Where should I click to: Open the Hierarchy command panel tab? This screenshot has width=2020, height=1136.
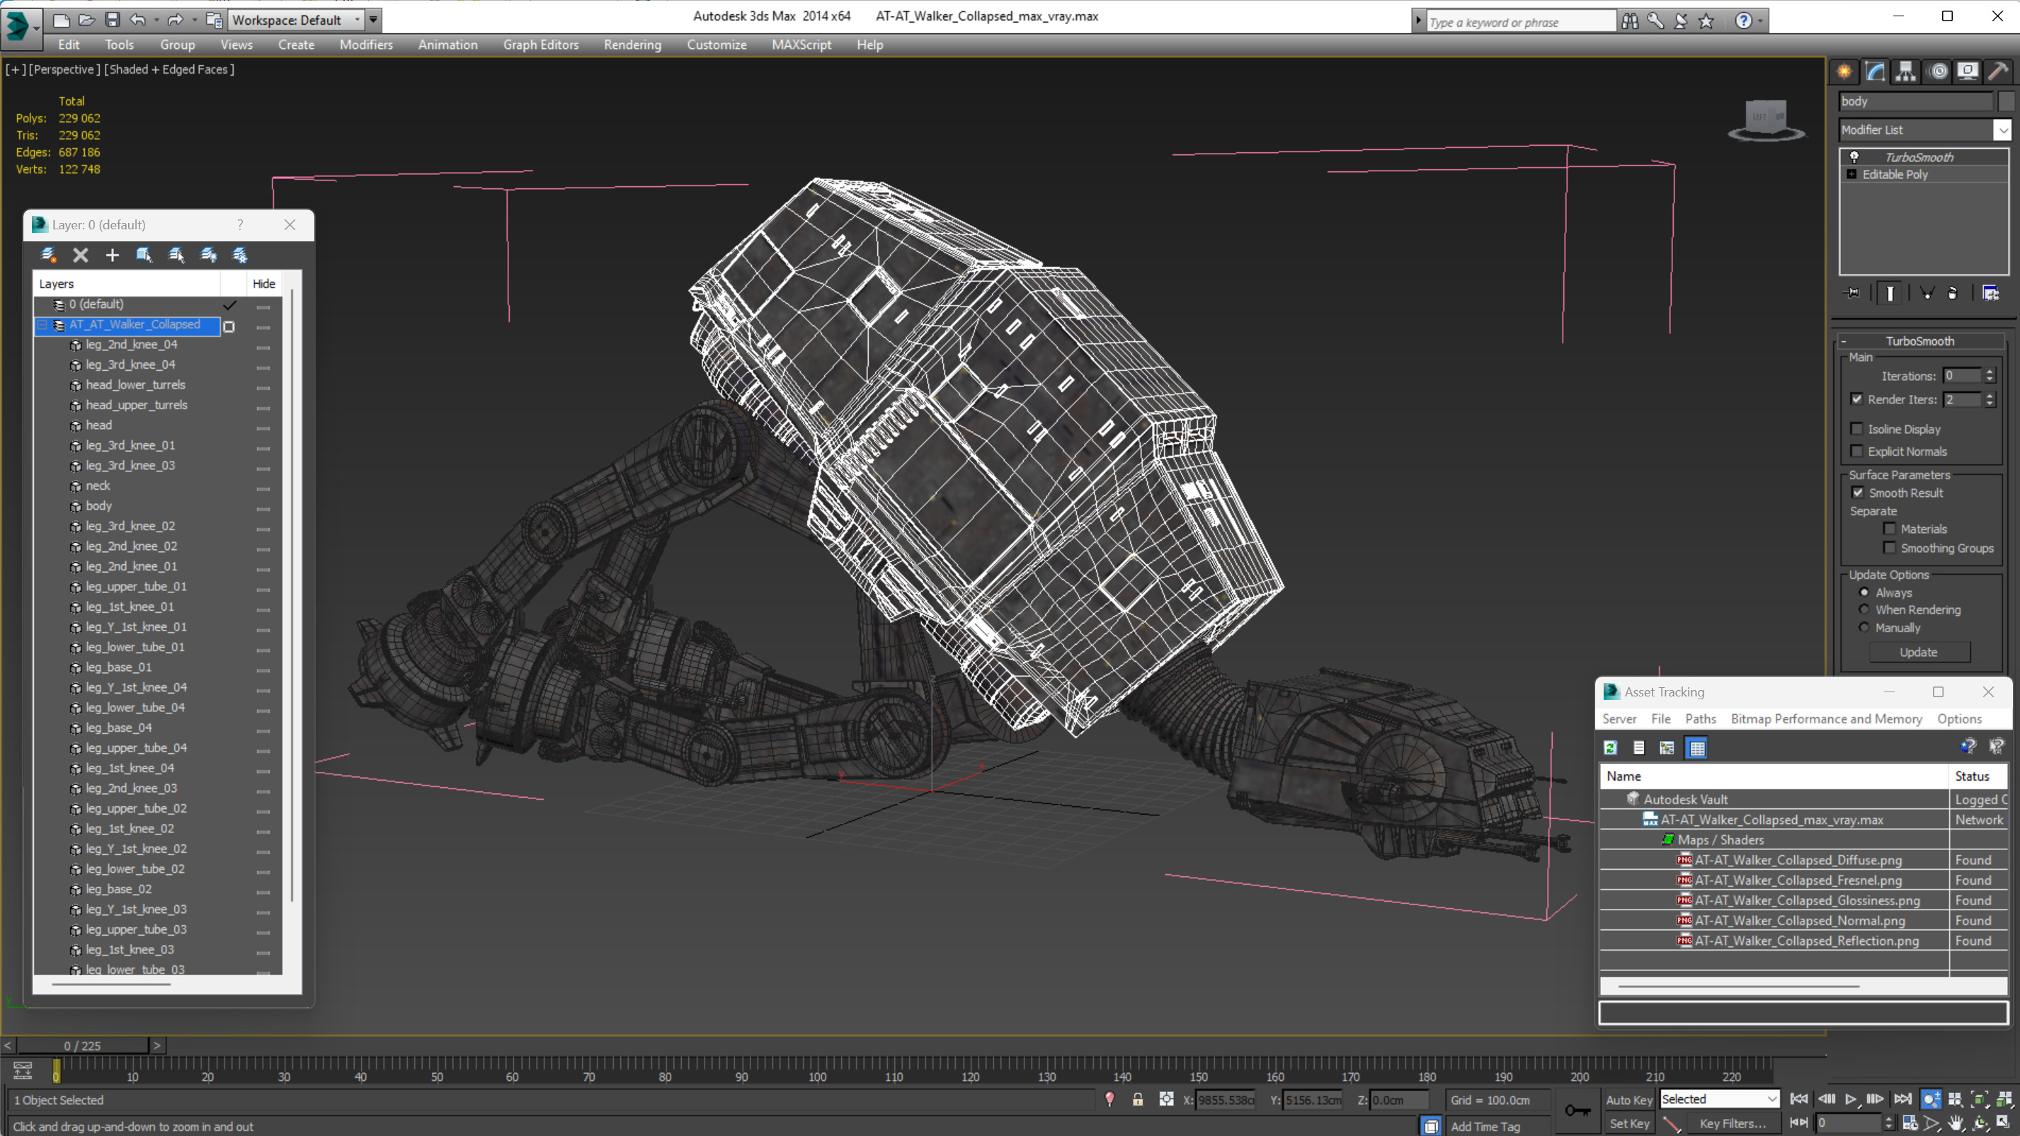tap(1905, 71)
